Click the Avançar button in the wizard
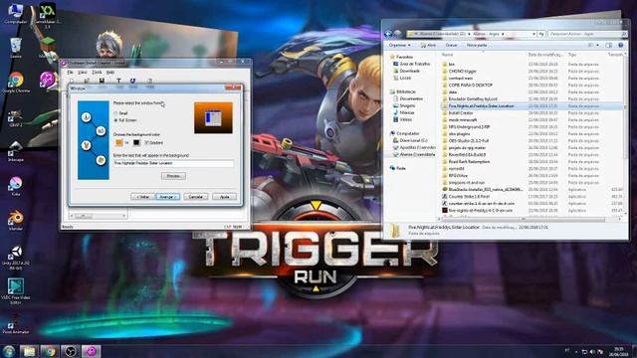This screenshot has width=637, height=358. click(168, 197)
